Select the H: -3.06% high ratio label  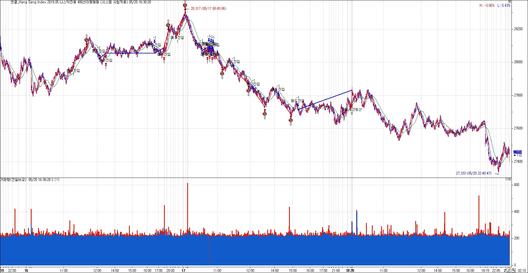pos(487,5)
